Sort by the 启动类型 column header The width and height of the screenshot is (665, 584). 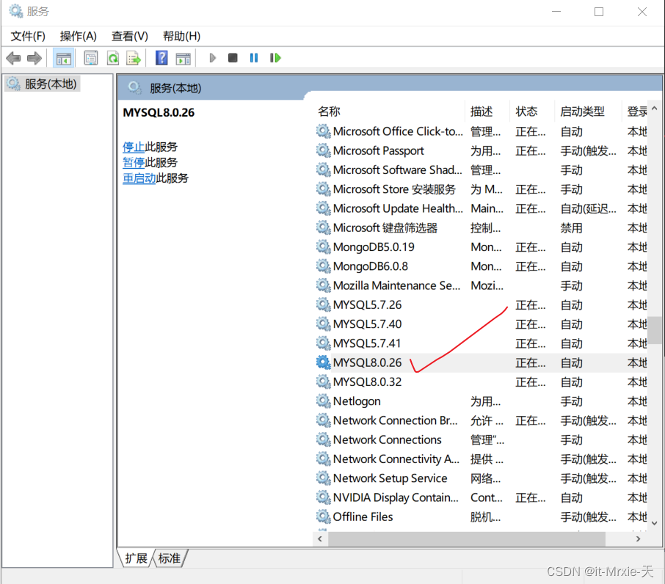click(x=582, y=112)
